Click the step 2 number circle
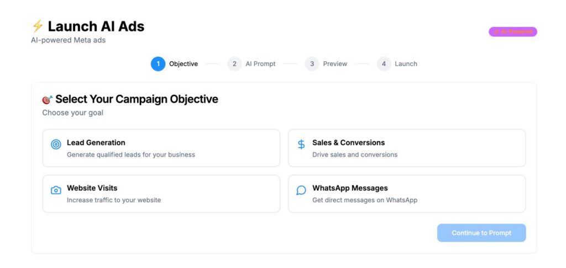Image resolution: width=566 pixels, height=268 pixels. [234, 64]
